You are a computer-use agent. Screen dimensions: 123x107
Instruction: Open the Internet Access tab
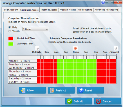[49, 10]
